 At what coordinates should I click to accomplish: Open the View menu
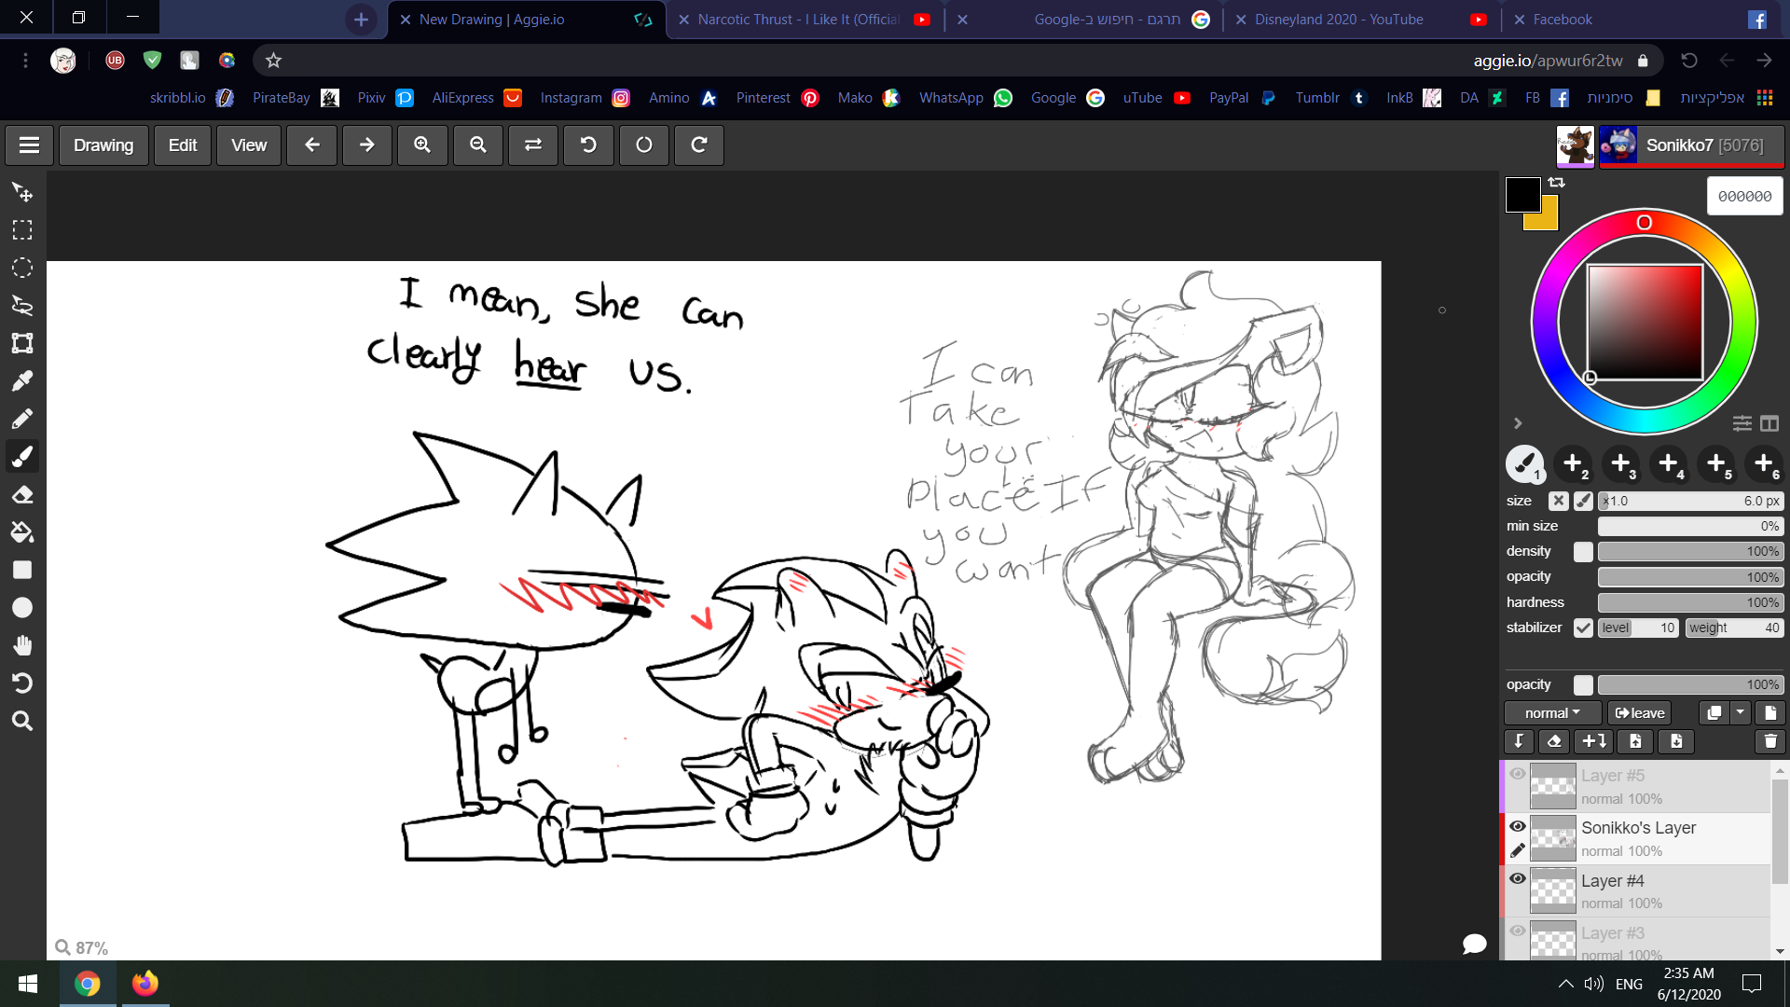pyautogui.click(x=249, y=145)
